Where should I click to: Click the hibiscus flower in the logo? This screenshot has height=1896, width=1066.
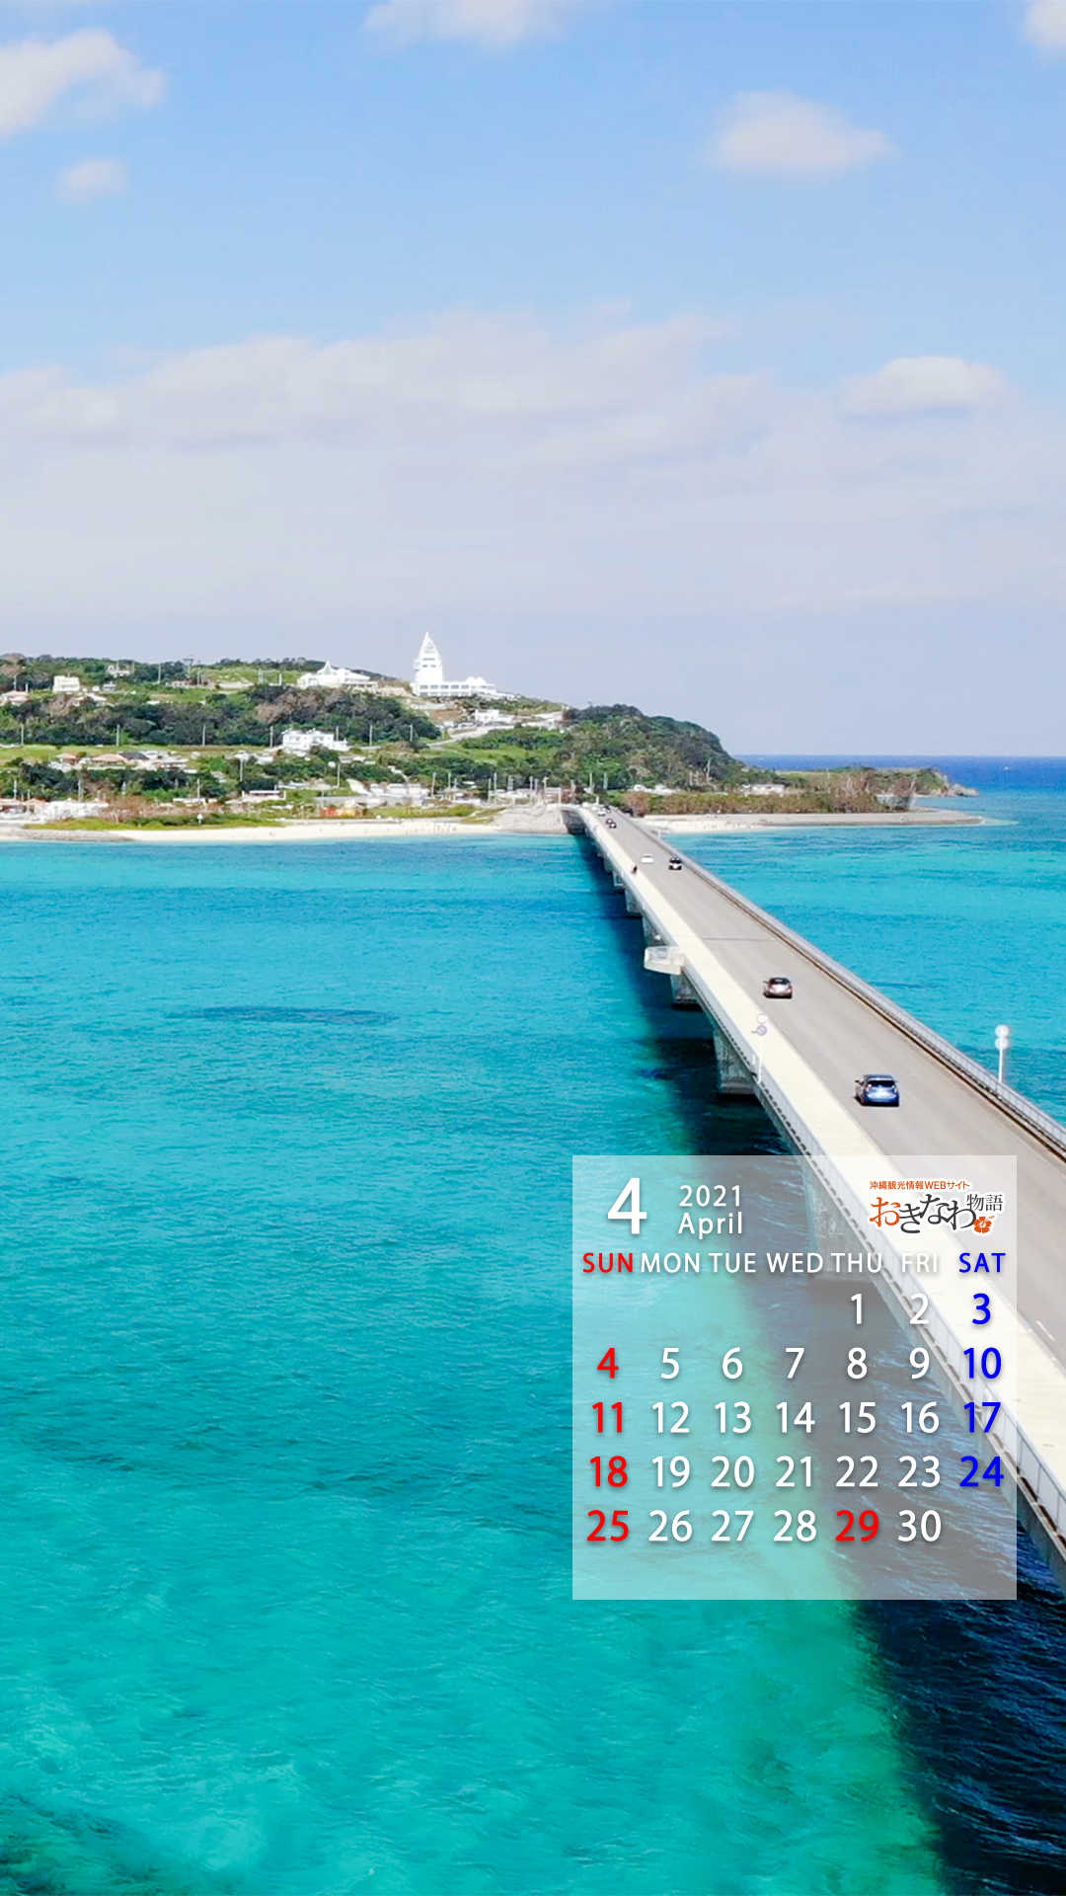(982, 1224)
